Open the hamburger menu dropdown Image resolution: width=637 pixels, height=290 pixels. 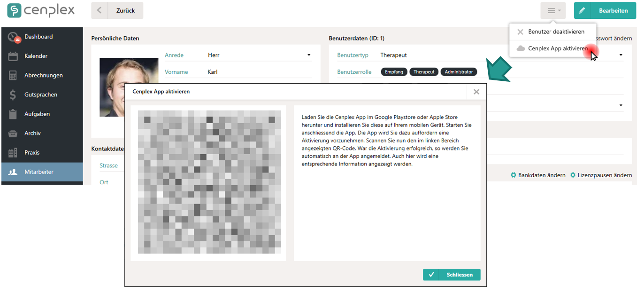[x=553, y=10]
